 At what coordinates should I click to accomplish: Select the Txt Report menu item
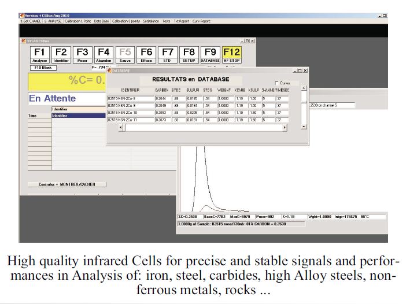click(180, 21)
